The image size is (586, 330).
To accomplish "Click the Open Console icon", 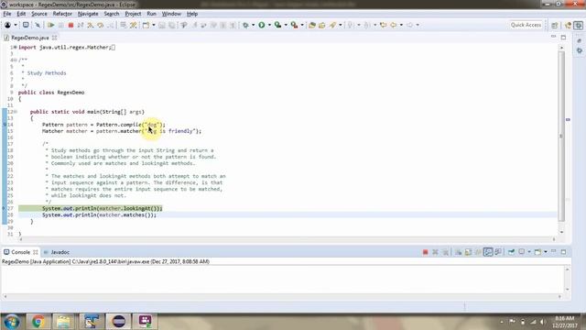I will [x=537, y=252].
